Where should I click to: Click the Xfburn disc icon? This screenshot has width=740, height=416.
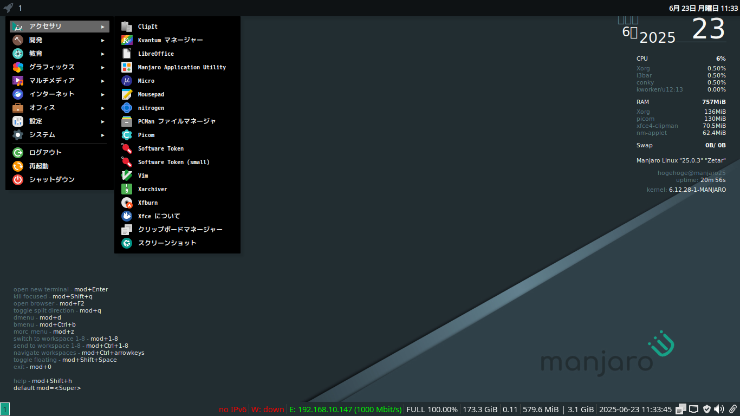coord(127,203)
